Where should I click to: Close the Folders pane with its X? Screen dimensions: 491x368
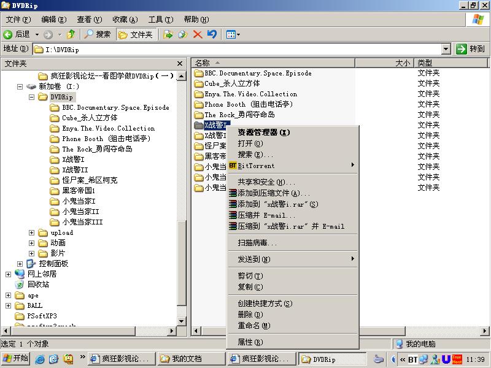(x=180, y=64)
